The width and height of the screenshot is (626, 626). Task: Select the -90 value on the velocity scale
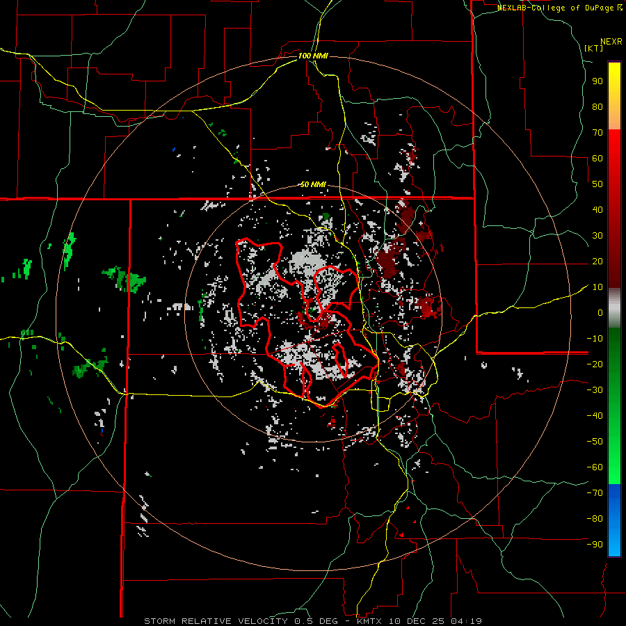[x=595, y=545]
